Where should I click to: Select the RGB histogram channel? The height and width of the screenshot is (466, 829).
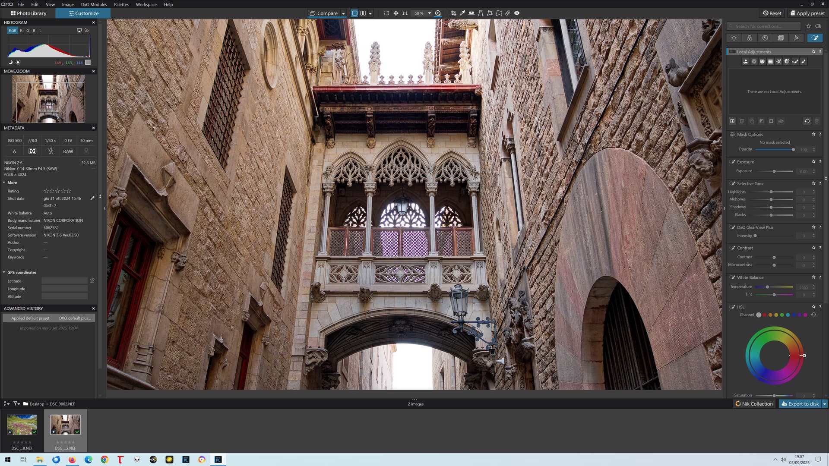point(13,31)
